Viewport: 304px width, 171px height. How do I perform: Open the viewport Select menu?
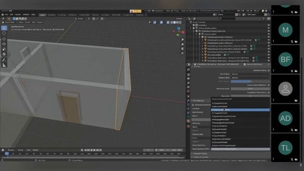pos(28,22)
